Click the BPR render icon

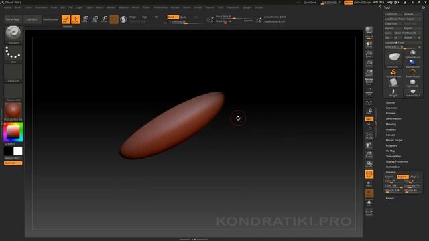pyautogui.click(x=369, y=30)
